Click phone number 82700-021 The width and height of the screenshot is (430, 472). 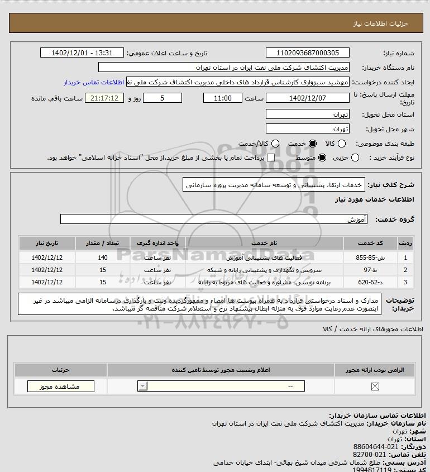(x=369, y=455)
